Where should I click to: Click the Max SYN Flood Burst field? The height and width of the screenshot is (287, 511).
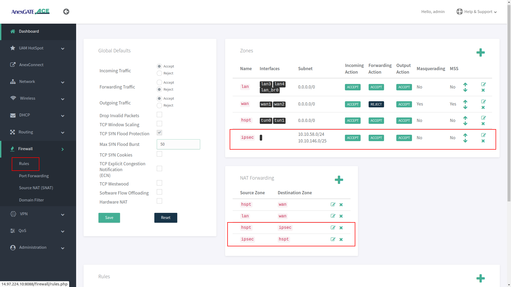178,144
